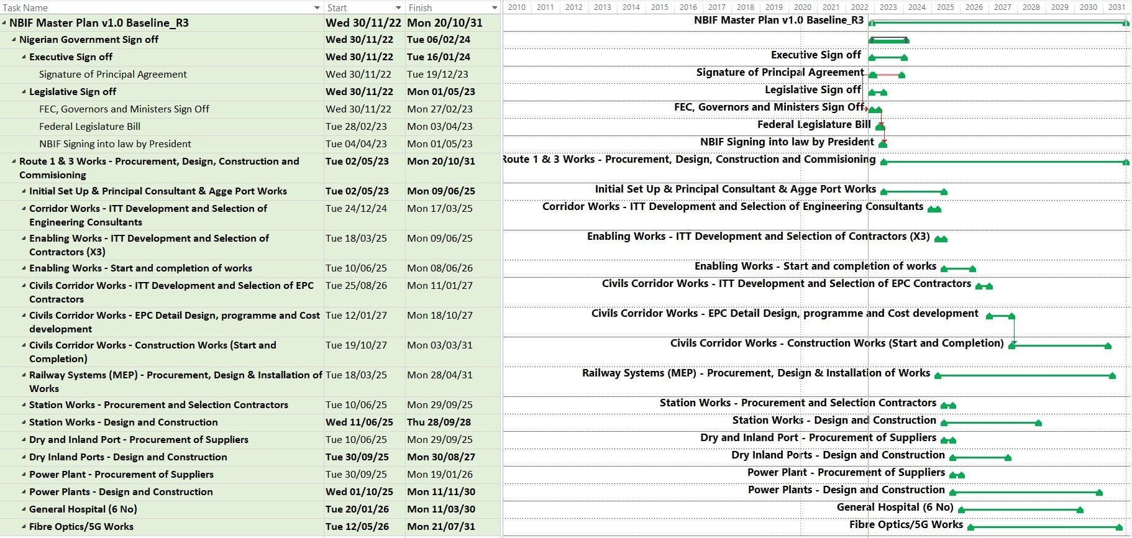Click the Civils Corridor Works Construction Gantt bar

(x=1060, y=345)
